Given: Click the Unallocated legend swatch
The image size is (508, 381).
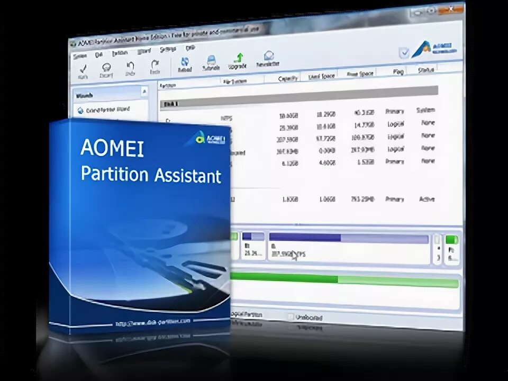Looking at the screenshot, I should (291, 316).
